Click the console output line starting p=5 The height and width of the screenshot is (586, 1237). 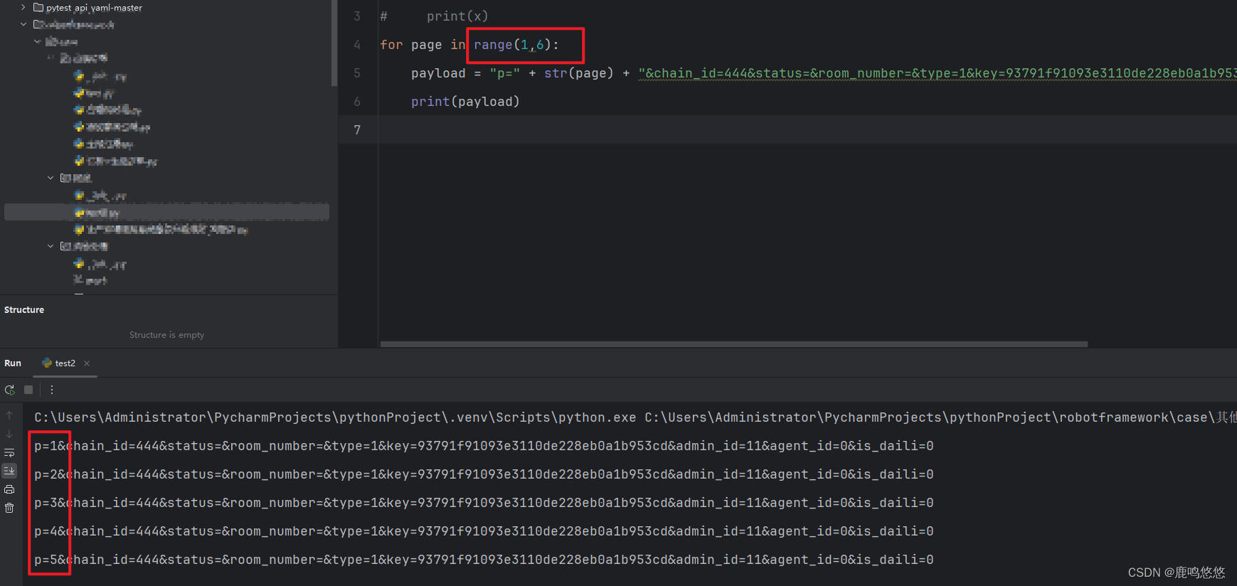[484, 560]
